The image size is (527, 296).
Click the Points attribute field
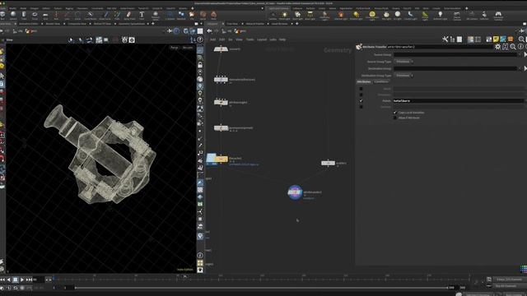click(x=459, y=100)
